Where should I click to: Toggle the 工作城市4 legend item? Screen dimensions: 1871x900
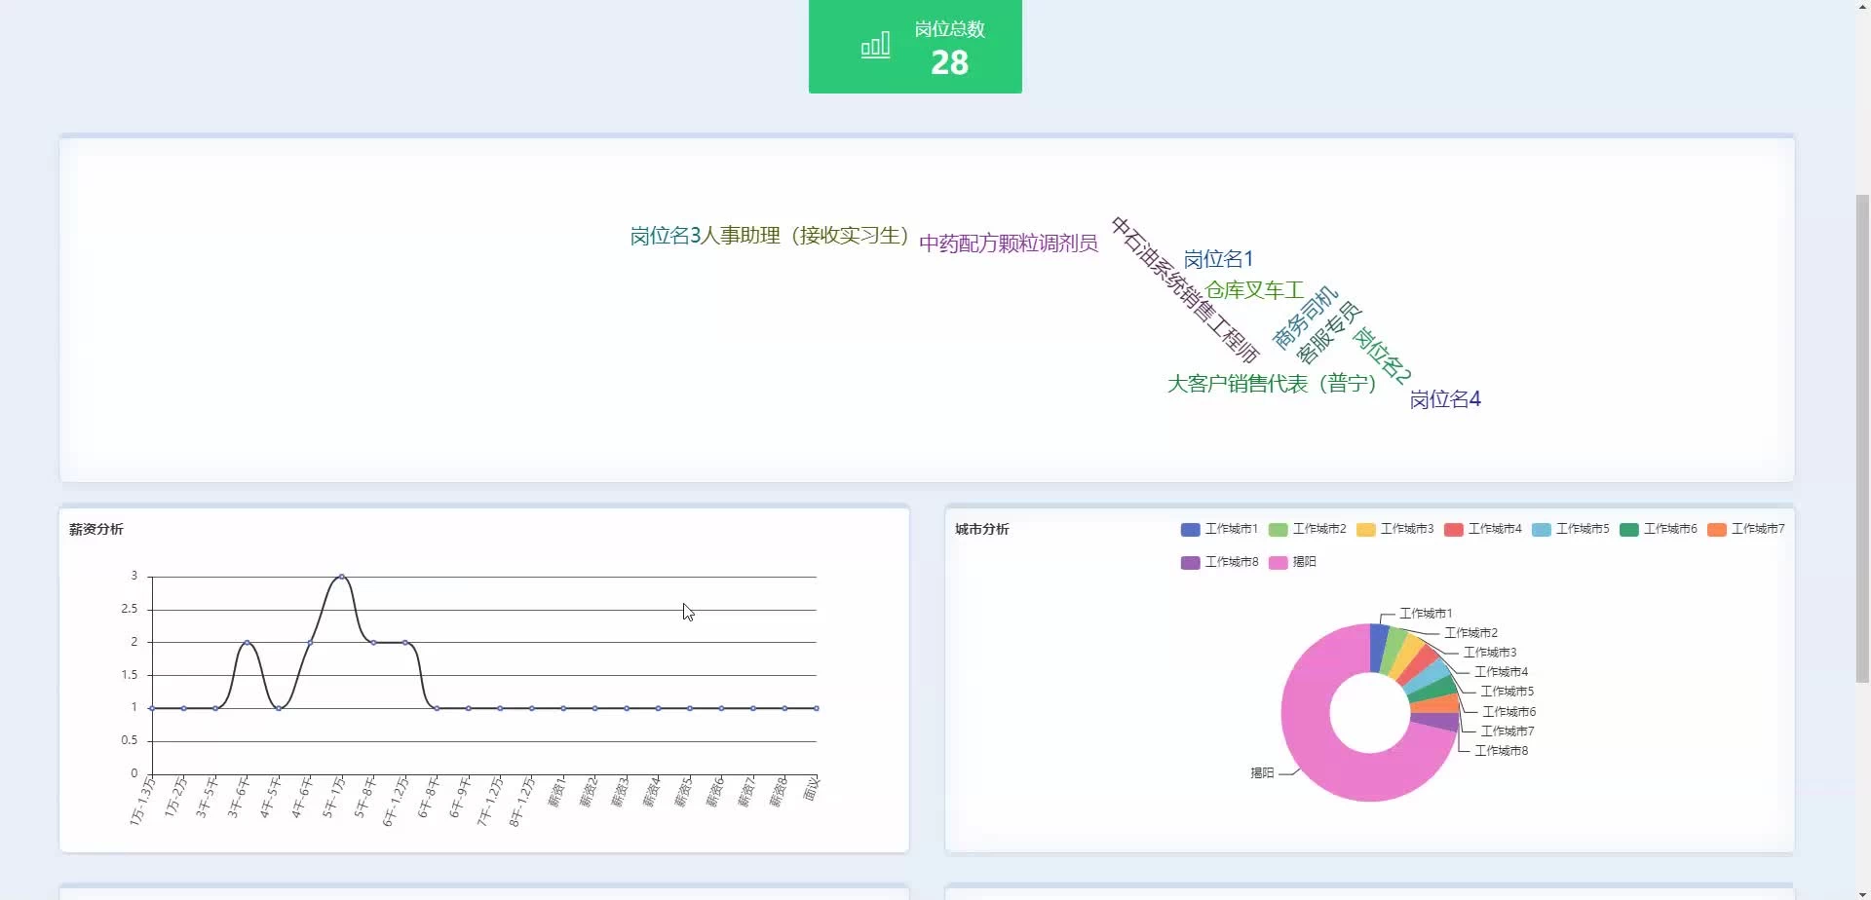tap(1482, 529)
